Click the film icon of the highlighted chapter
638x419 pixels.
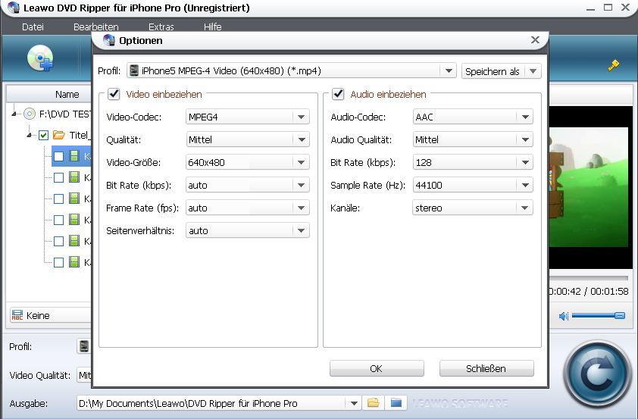[x=74, y=156]
